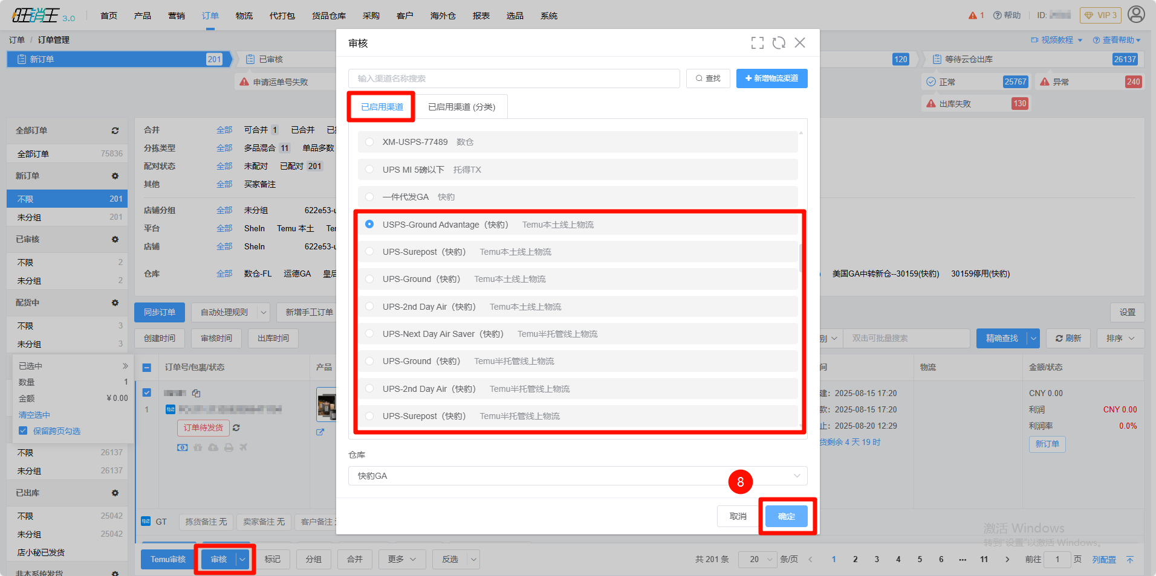Click the 清空选中 link
1156x576 pixels.
coord(34,415)
